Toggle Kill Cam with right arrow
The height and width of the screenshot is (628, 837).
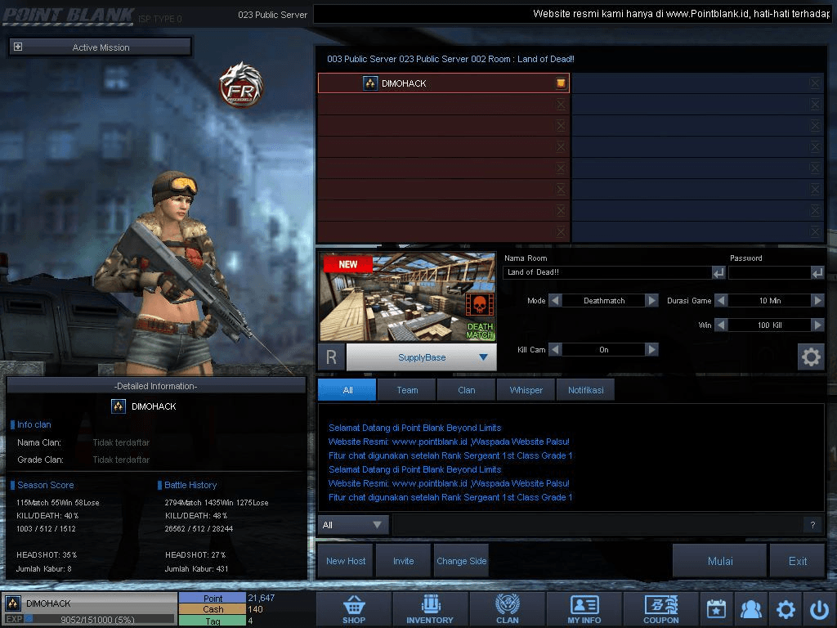pos(651,349)
